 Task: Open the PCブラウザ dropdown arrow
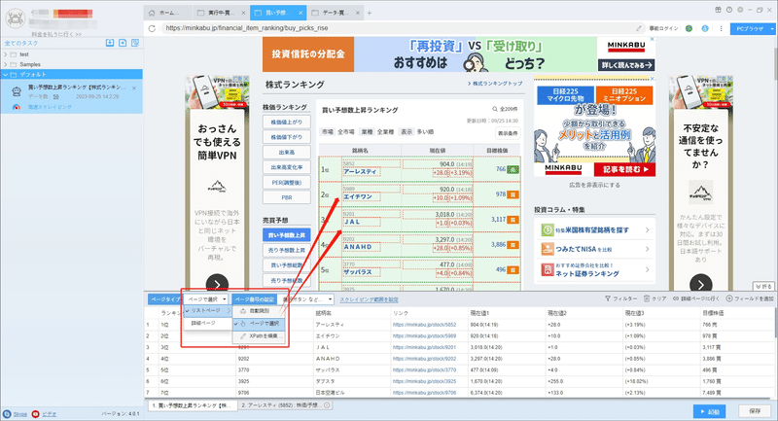pos(772,29)
